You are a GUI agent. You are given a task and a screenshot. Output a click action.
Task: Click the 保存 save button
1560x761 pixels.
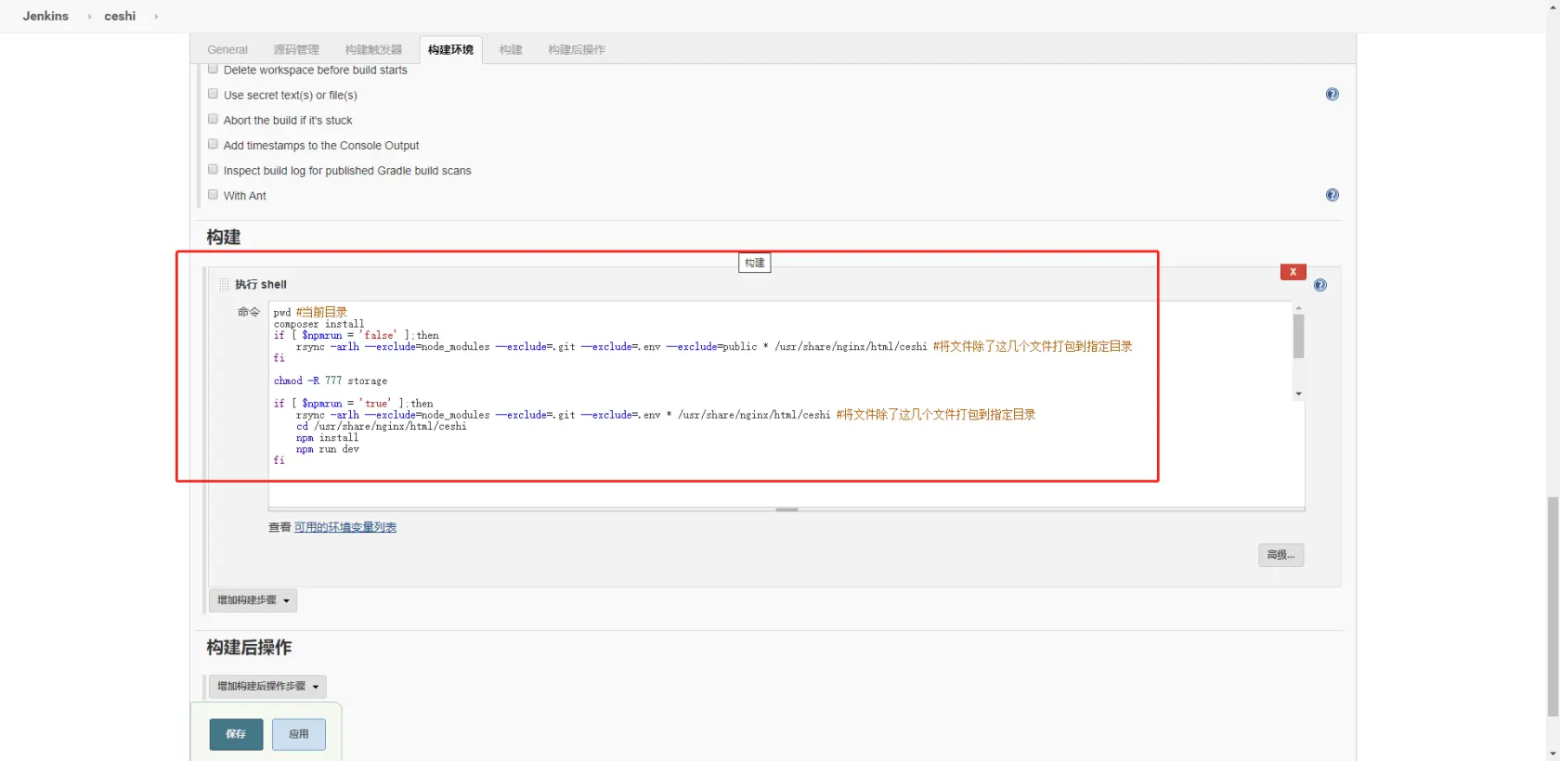pyautogui.click(x=236, y=734)
